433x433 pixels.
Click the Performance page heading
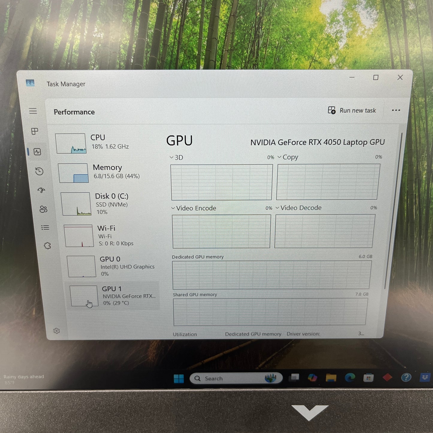tap(74, 112)
